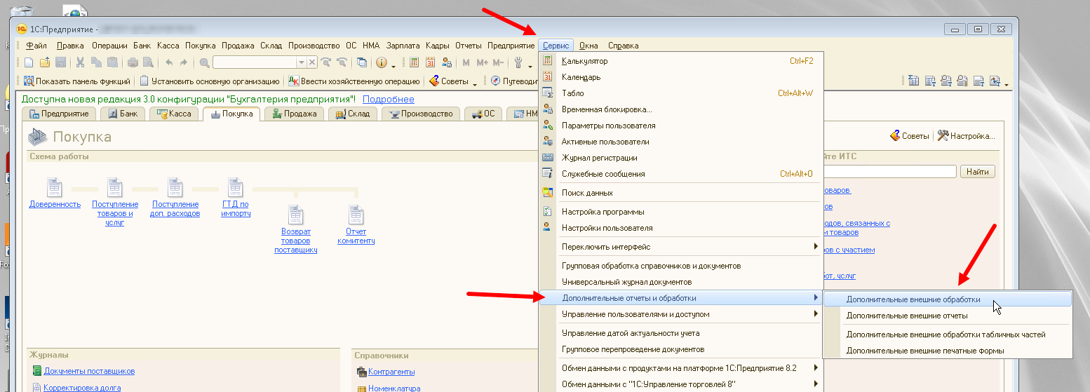Choose Активные пользователи menu item
Screen dimensions: 1090x392
[x=681, y=142]
